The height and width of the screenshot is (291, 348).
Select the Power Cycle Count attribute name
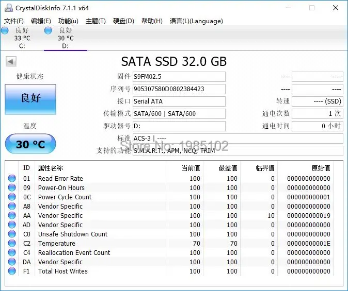point(65,197)
